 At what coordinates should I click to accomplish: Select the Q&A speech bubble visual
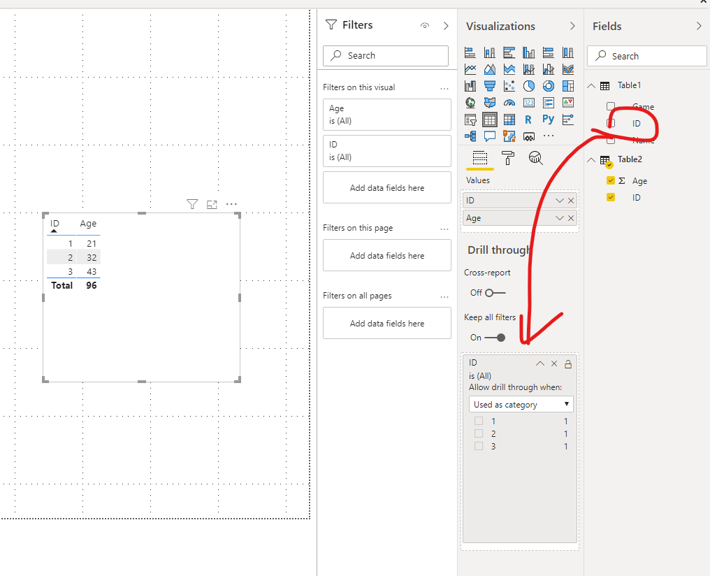(x=489, y=136)
